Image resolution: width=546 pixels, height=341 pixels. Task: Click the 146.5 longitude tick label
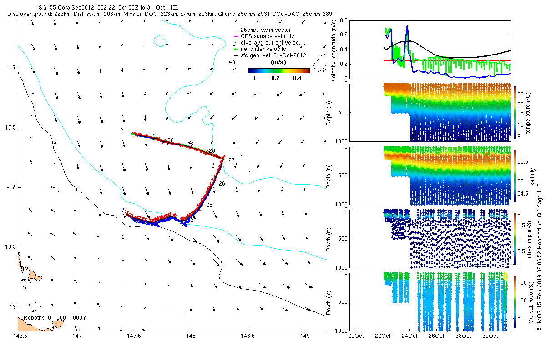click(20, 336)
